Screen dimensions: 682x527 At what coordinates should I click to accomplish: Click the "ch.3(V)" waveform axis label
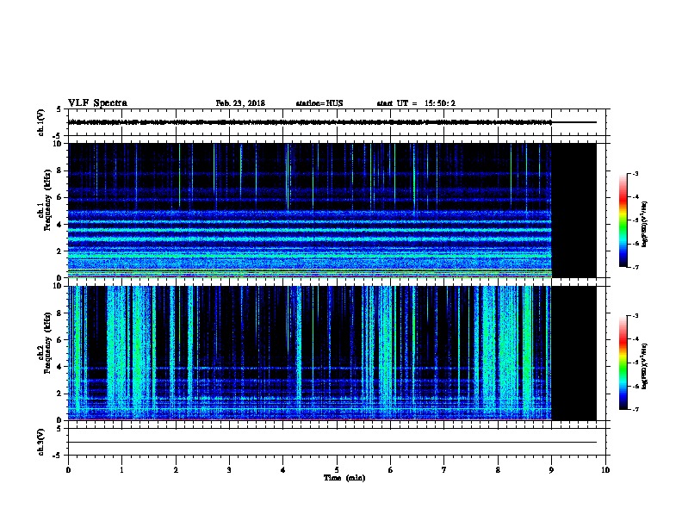[40, 442]
